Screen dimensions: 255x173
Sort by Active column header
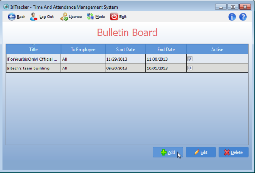pos(217,49)
